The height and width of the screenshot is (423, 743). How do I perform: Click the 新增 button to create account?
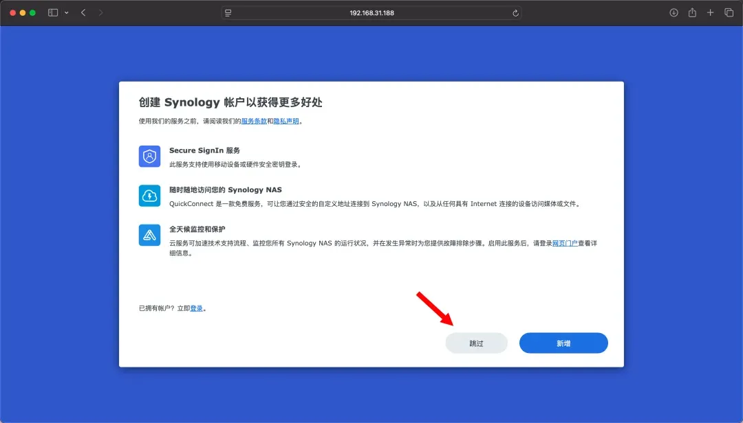coord(563,343)
